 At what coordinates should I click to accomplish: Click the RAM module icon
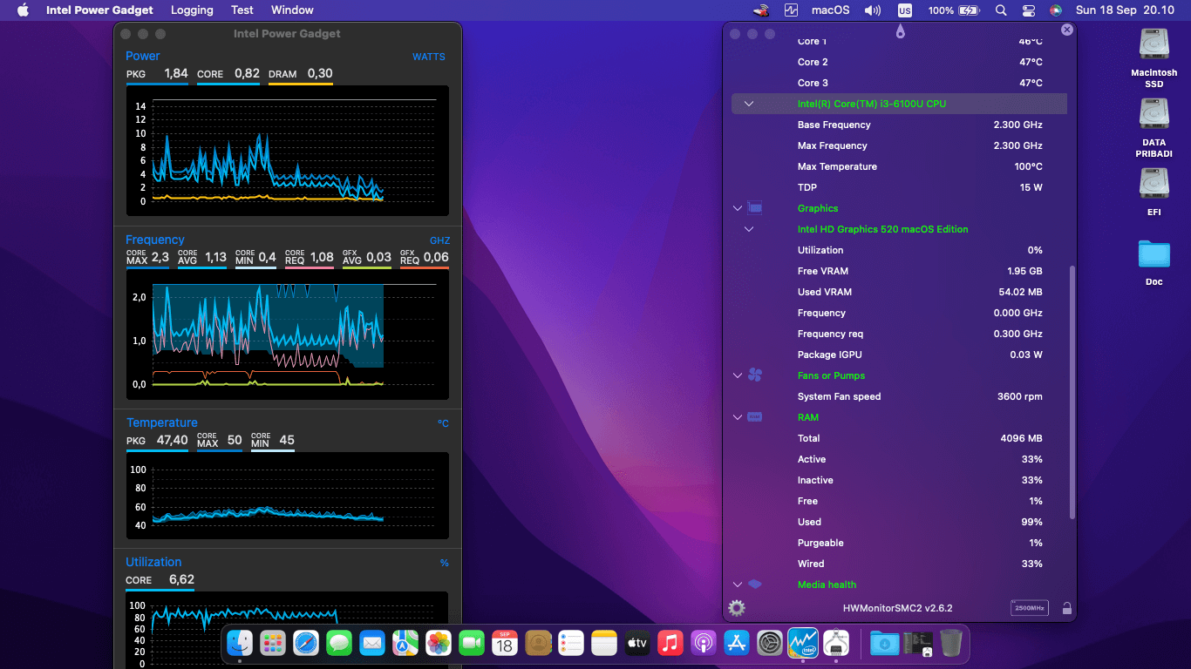[x=755, y=417]
